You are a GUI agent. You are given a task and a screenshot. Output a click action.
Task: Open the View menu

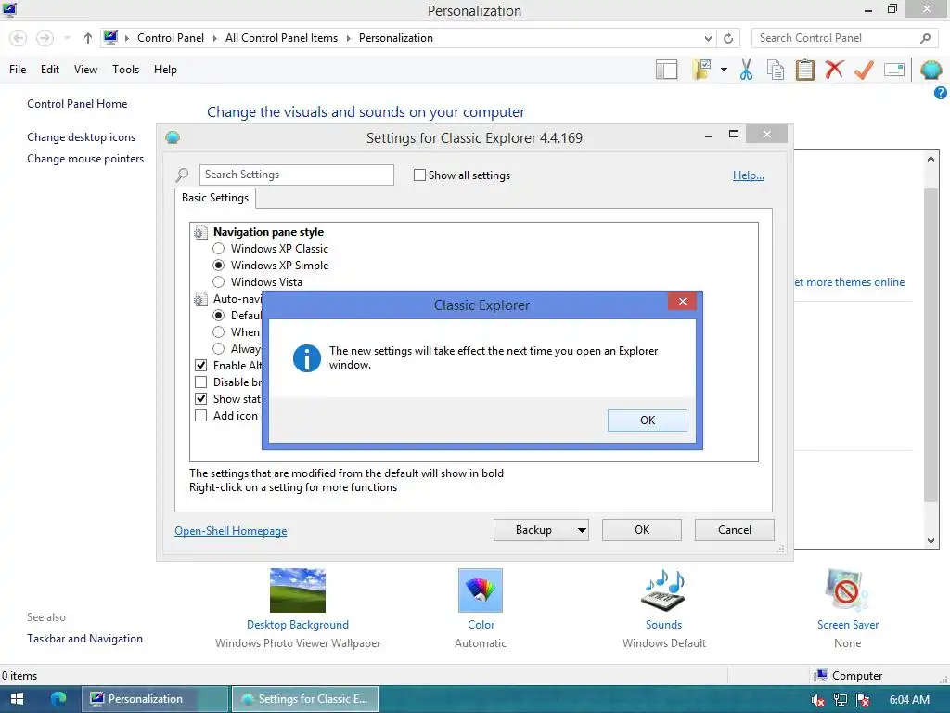point(85,70)
